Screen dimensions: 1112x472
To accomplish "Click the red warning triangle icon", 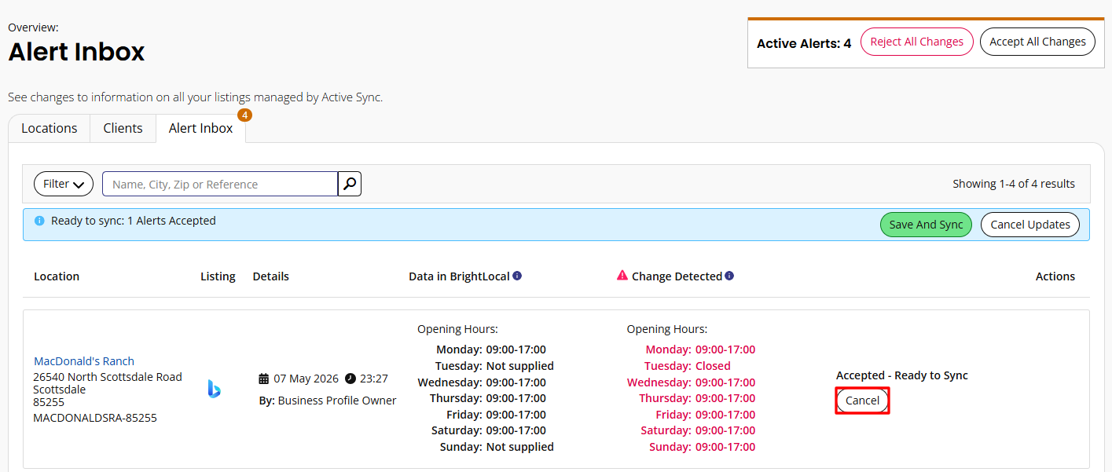I will point(622,276).
